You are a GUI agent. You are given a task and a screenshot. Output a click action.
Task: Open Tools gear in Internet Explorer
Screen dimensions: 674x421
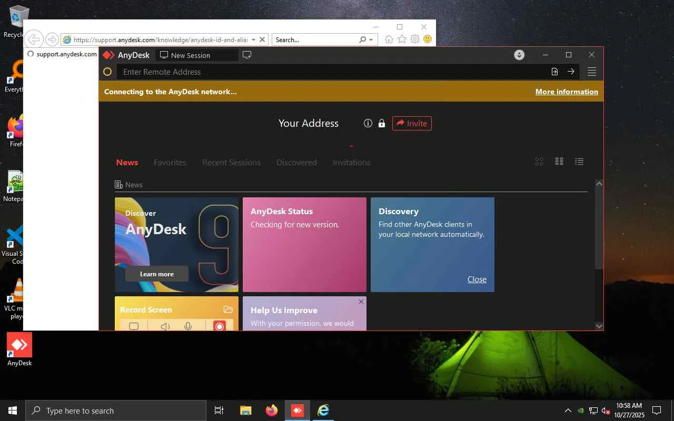(x=415, y=39)
